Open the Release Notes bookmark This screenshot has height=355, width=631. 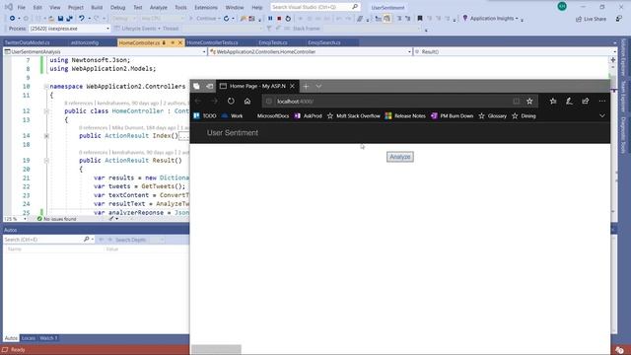point(405,116)
